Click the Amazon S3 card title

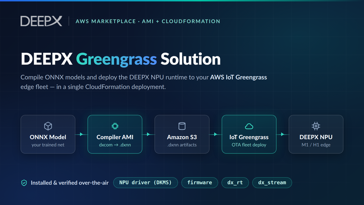(182, 137)
